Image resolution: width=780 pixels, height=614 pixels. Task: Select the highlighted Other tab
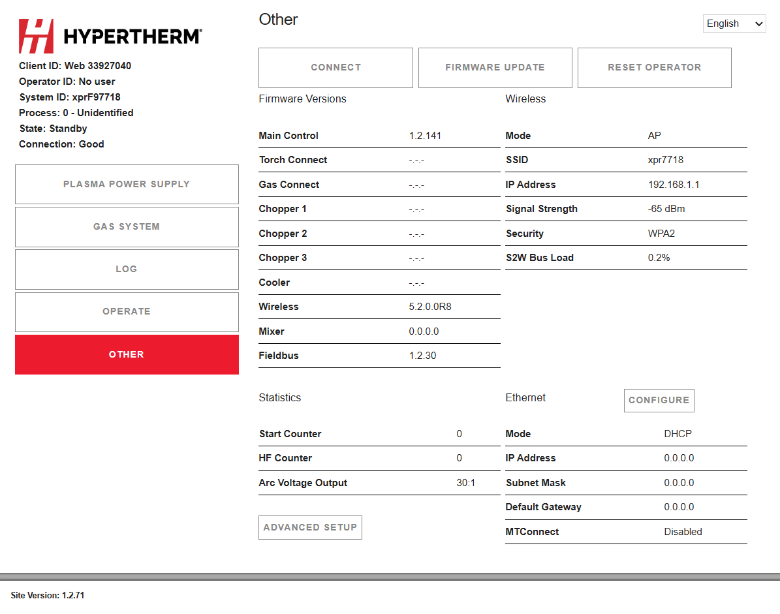[x=127, y=354]
